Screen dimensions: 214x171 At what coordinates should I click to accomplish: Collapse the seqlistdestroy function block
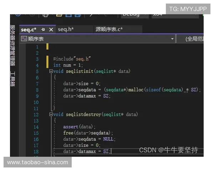[x=51, y=114]
